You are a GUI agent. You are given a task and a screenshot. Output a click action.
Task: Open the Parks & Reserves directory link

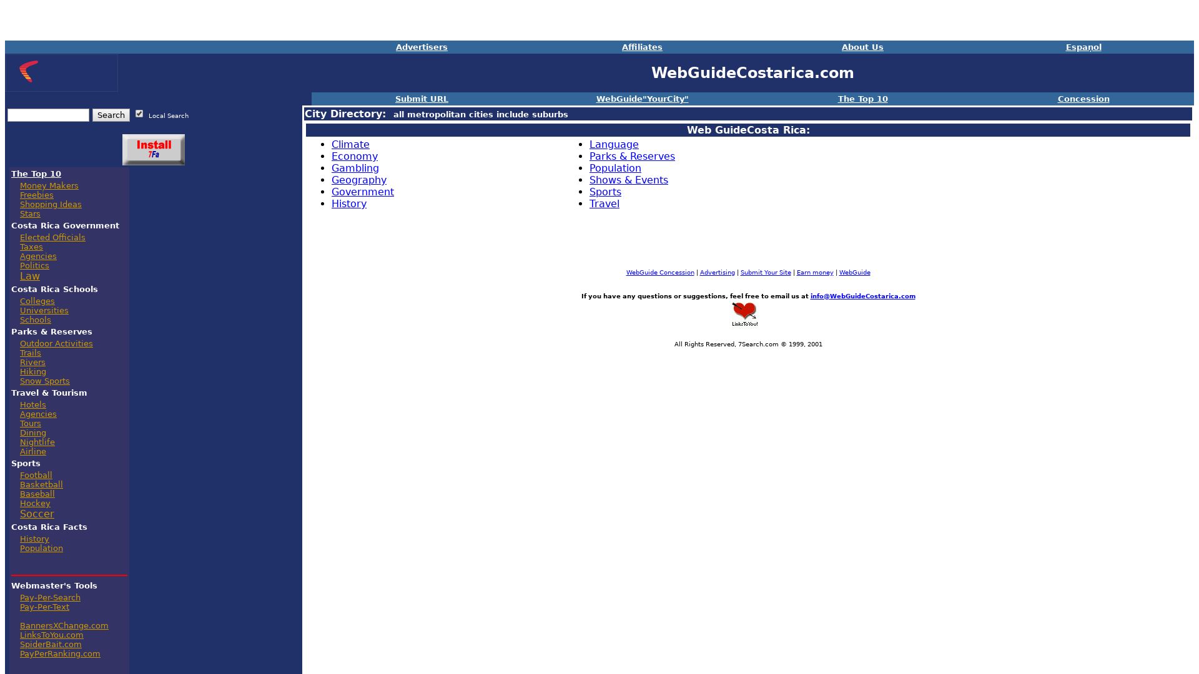click(632, 157)
